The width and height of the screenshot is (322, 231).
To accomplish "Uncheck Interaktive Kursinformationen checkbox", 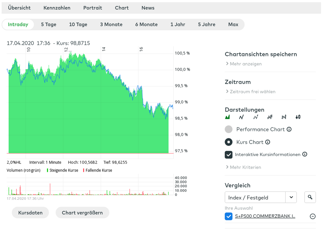I will point(229,155).
